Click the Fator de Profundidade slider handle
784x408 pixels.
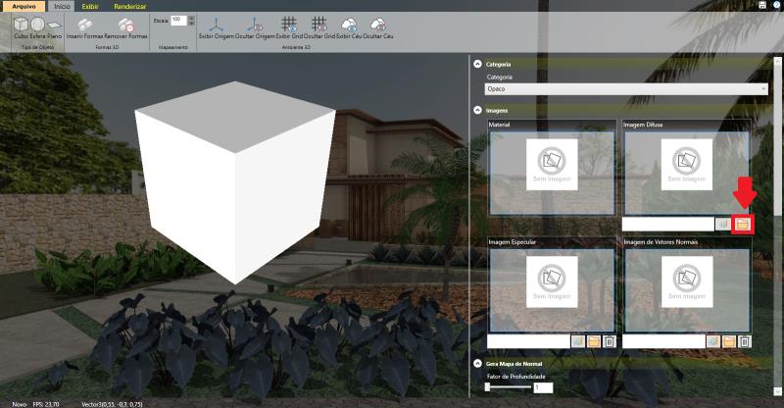click(x=488, y=387)
